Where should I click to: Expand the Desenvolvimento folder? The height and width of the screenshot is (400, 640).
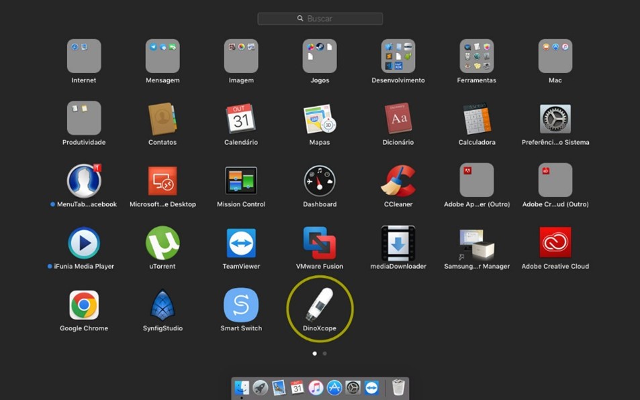point(398,56)
